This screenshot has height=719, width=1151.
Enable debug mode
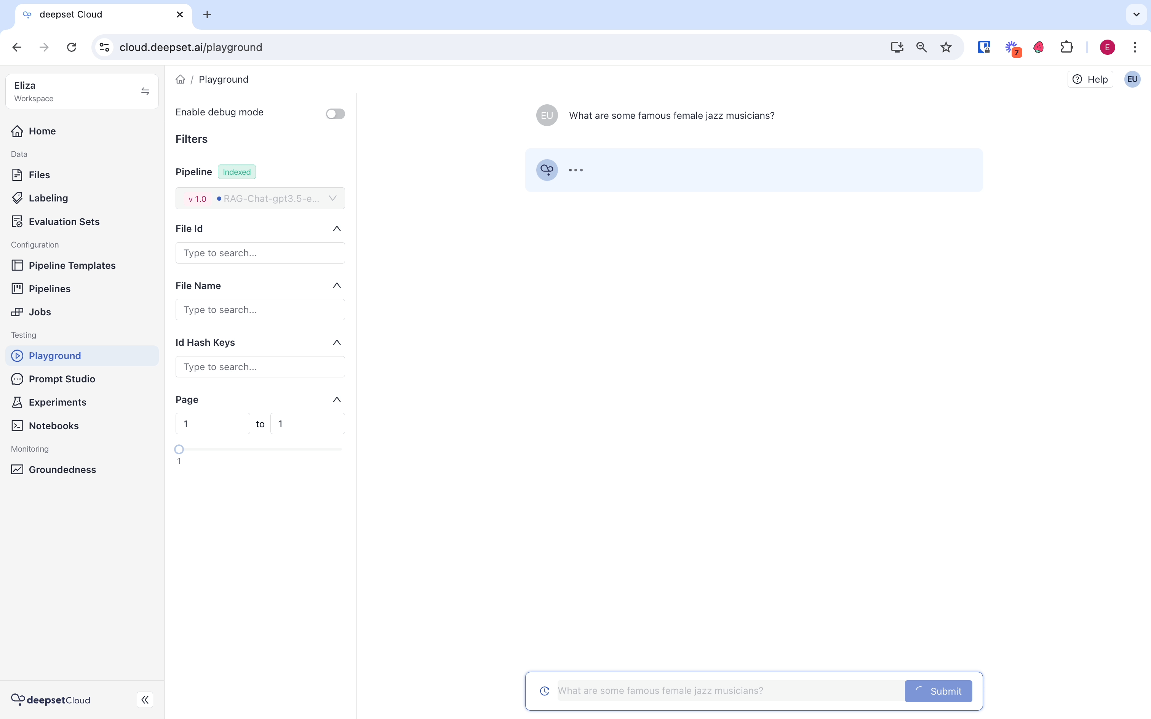point(335,113)
